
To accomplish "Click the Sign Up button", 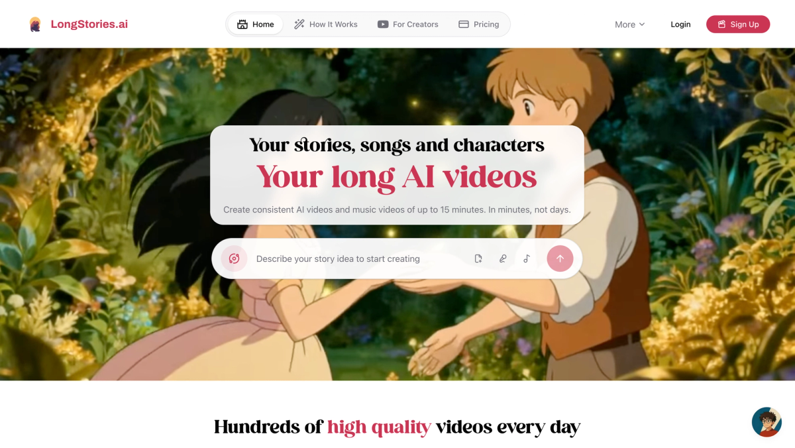I will click(738, 25).
